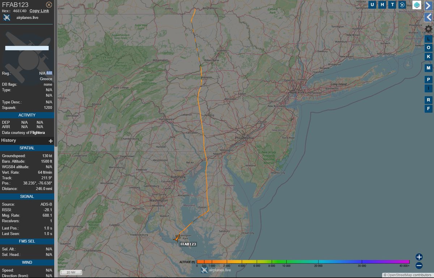Click the Distance value 246.0 nmi

(x=44, y=189)
